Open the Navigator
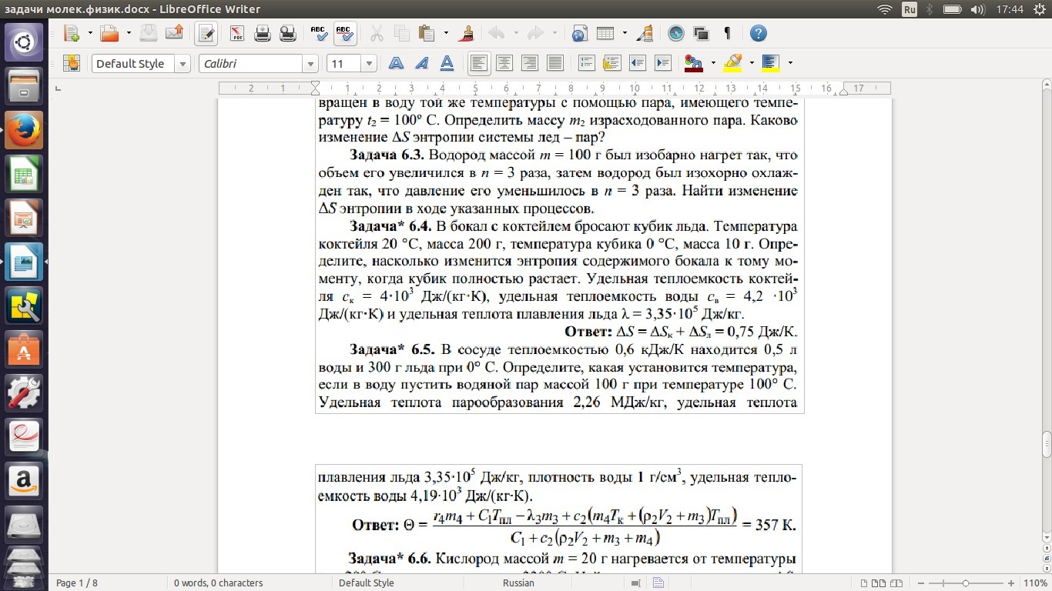 coord(676,33)
